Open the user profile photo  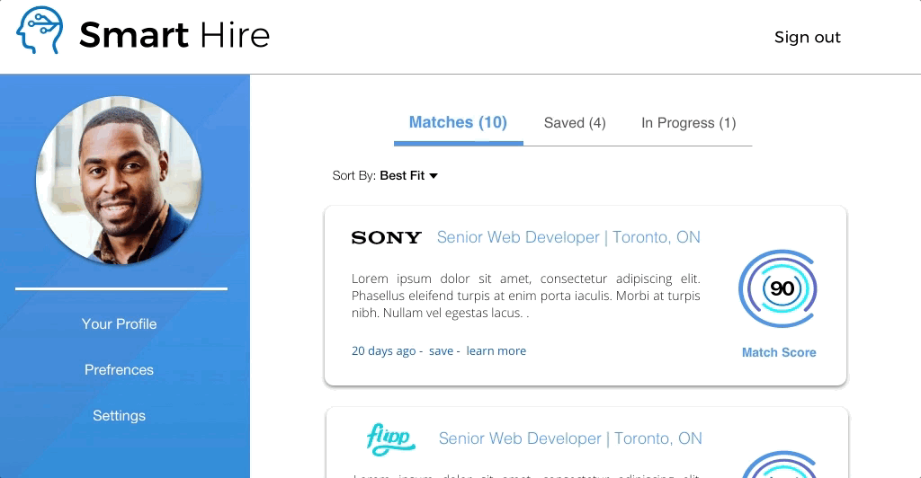coord(119,178)
